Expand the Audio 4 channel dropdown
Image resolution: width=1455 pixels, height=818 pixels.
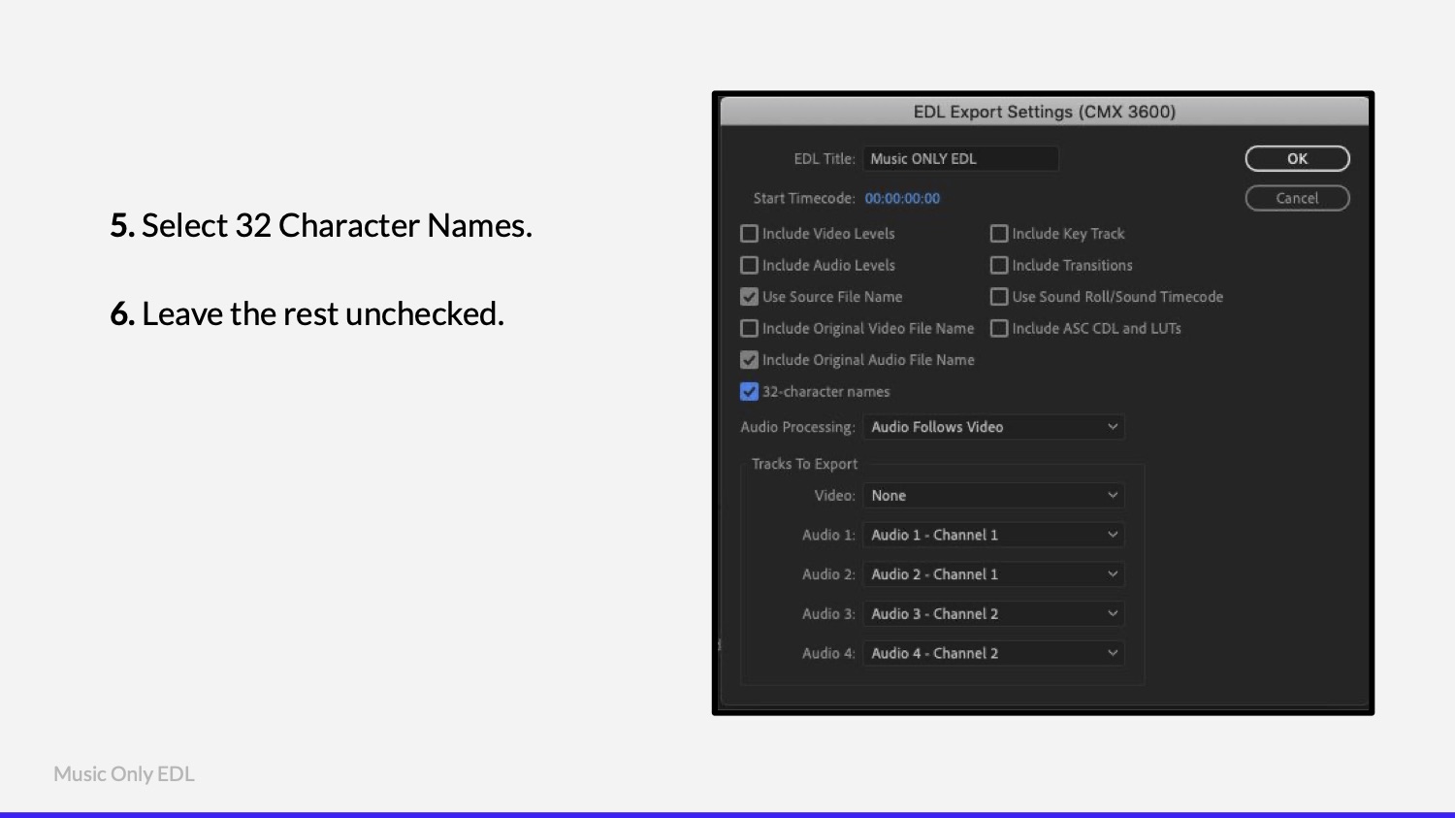[994, 653]
